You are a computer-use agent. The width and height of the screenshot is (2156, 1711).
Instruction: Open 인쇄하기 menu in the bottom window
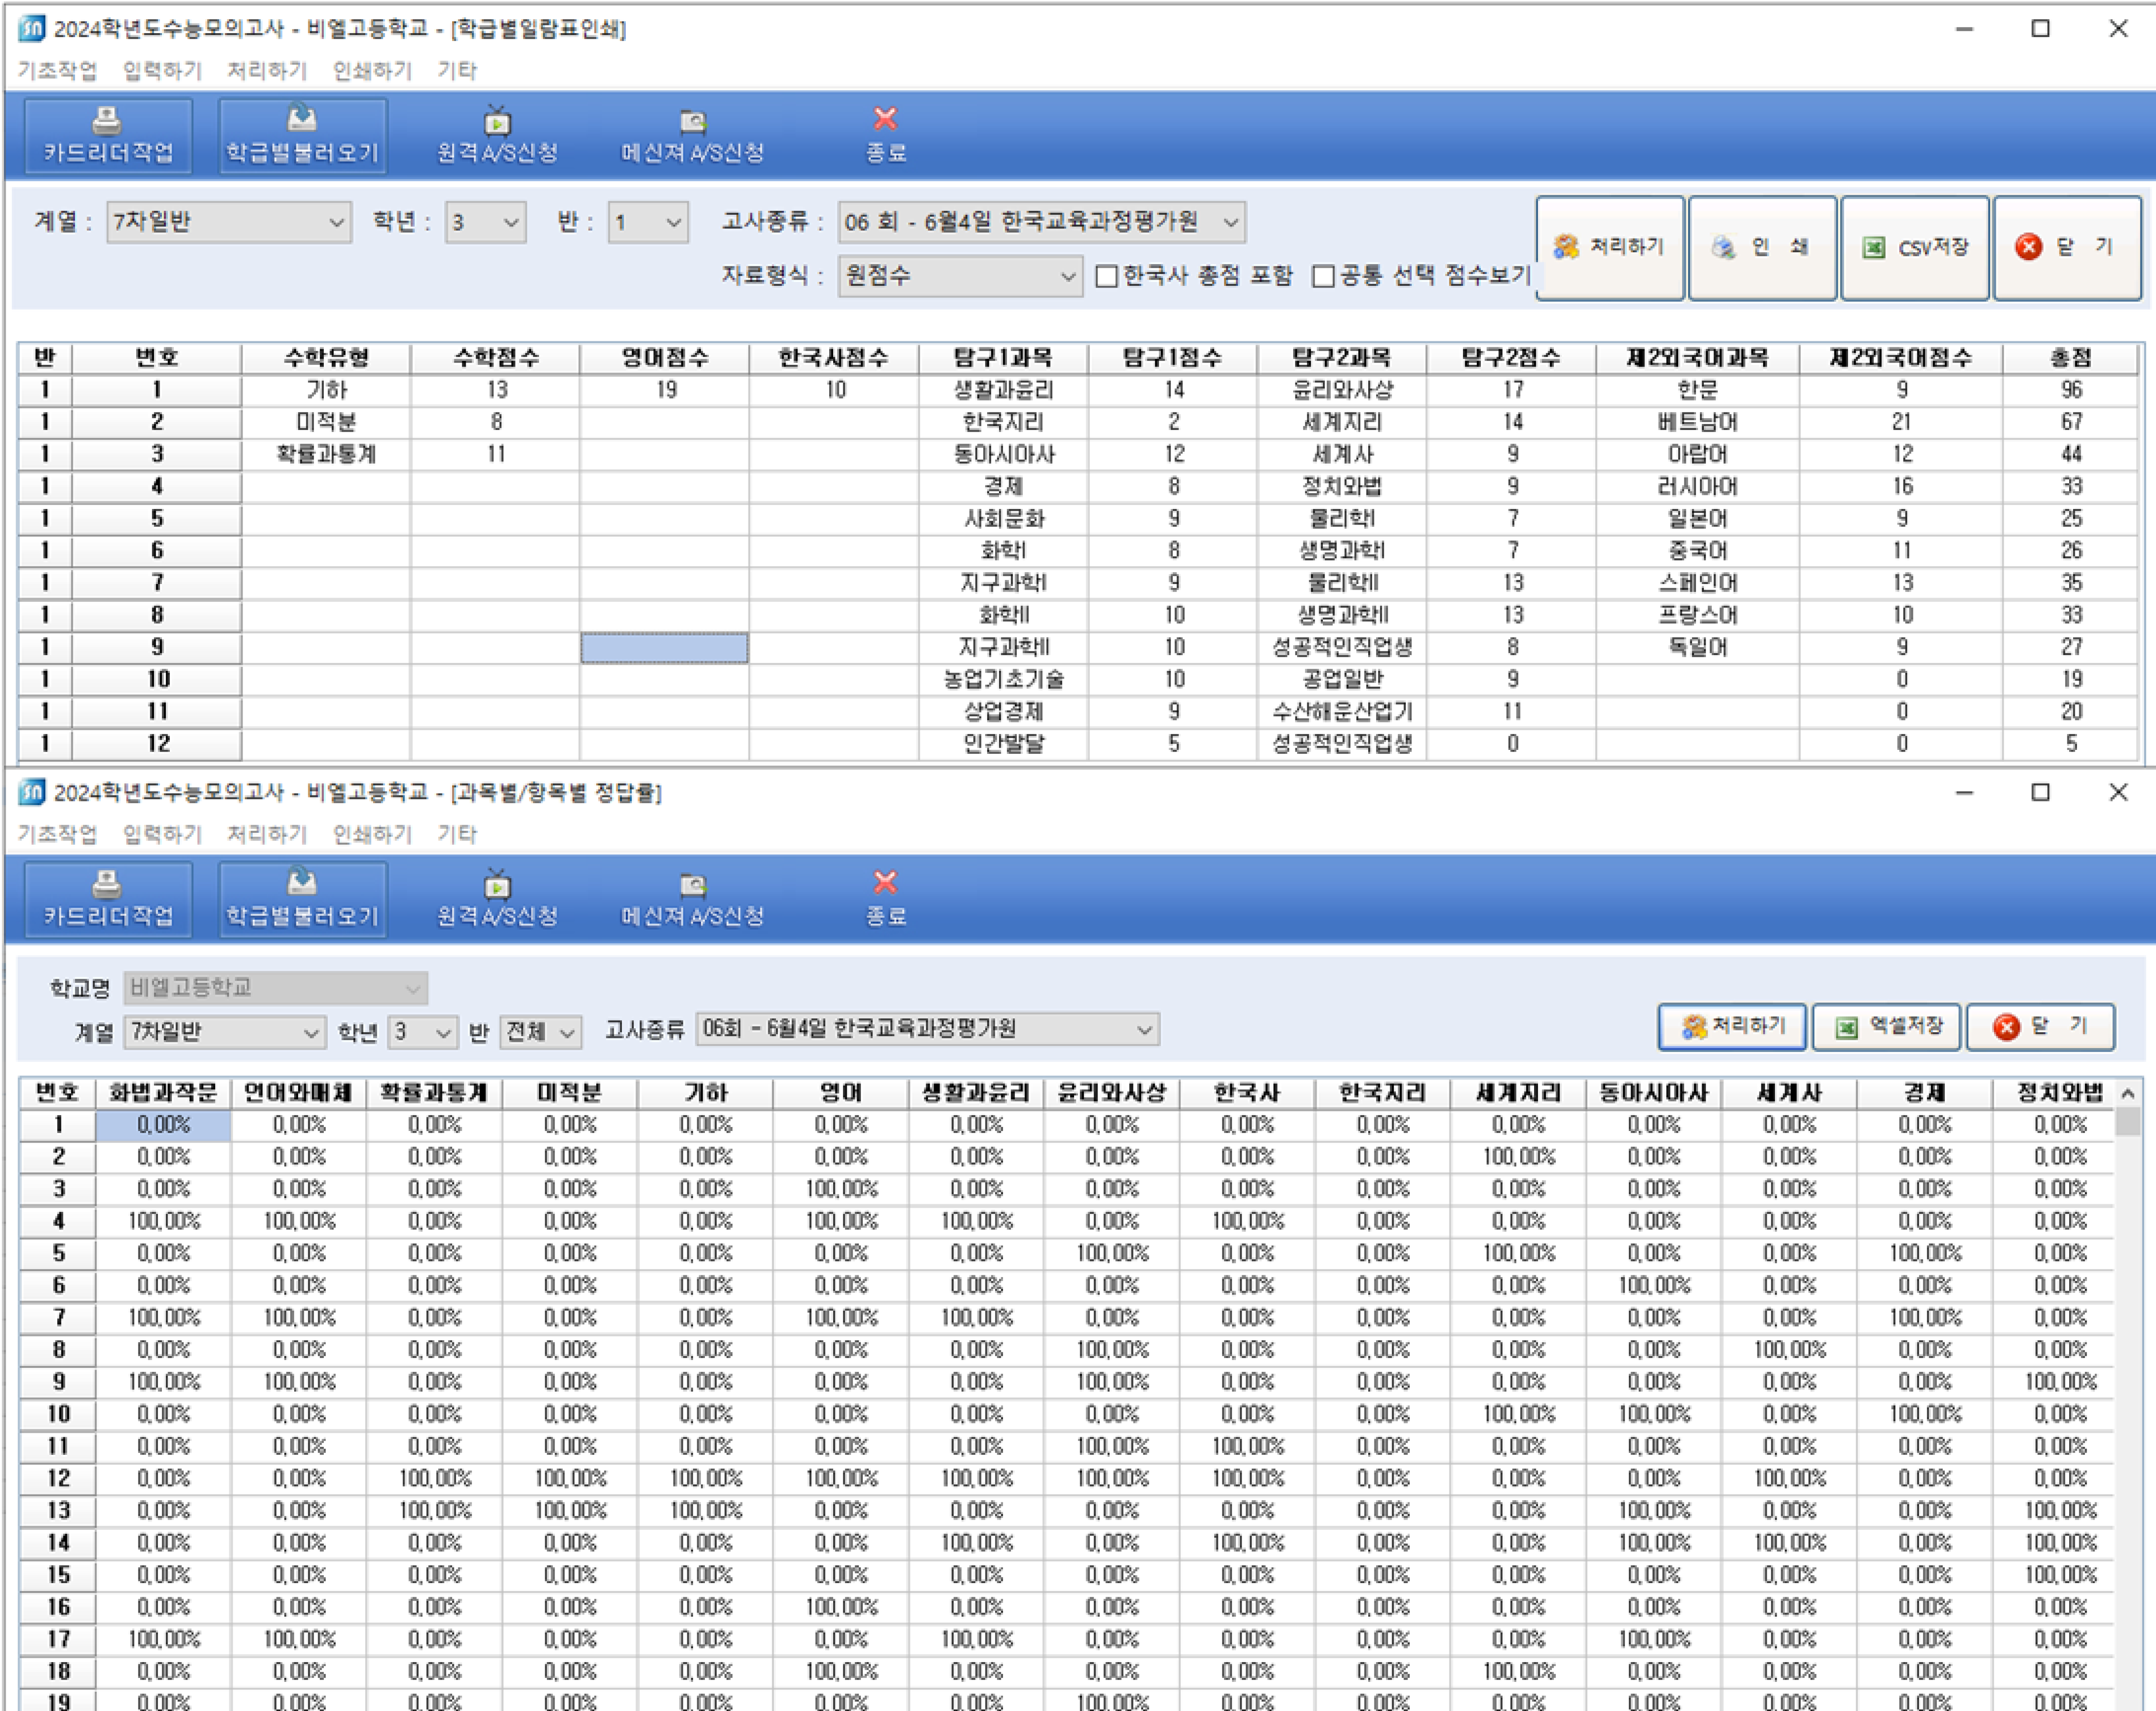click(x=372, y=834)
